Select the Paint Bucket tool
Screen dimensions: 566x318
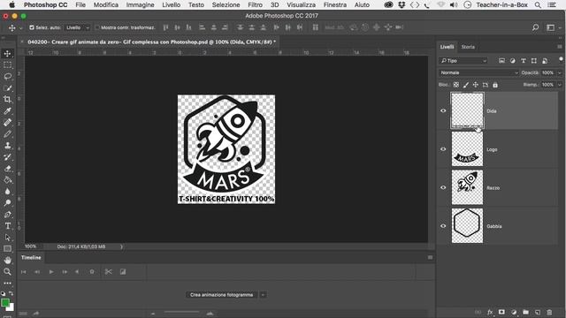7,180
